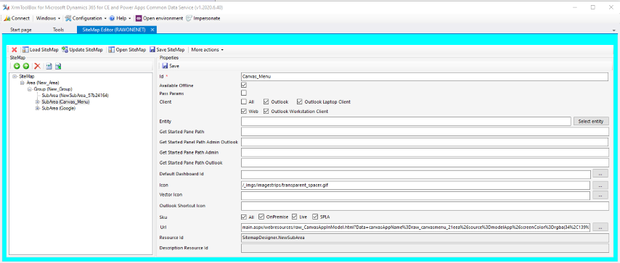The height and width of the screenshot is (263, 620).
Task: Move node up with green up arrow
Action: pos(25,66)
